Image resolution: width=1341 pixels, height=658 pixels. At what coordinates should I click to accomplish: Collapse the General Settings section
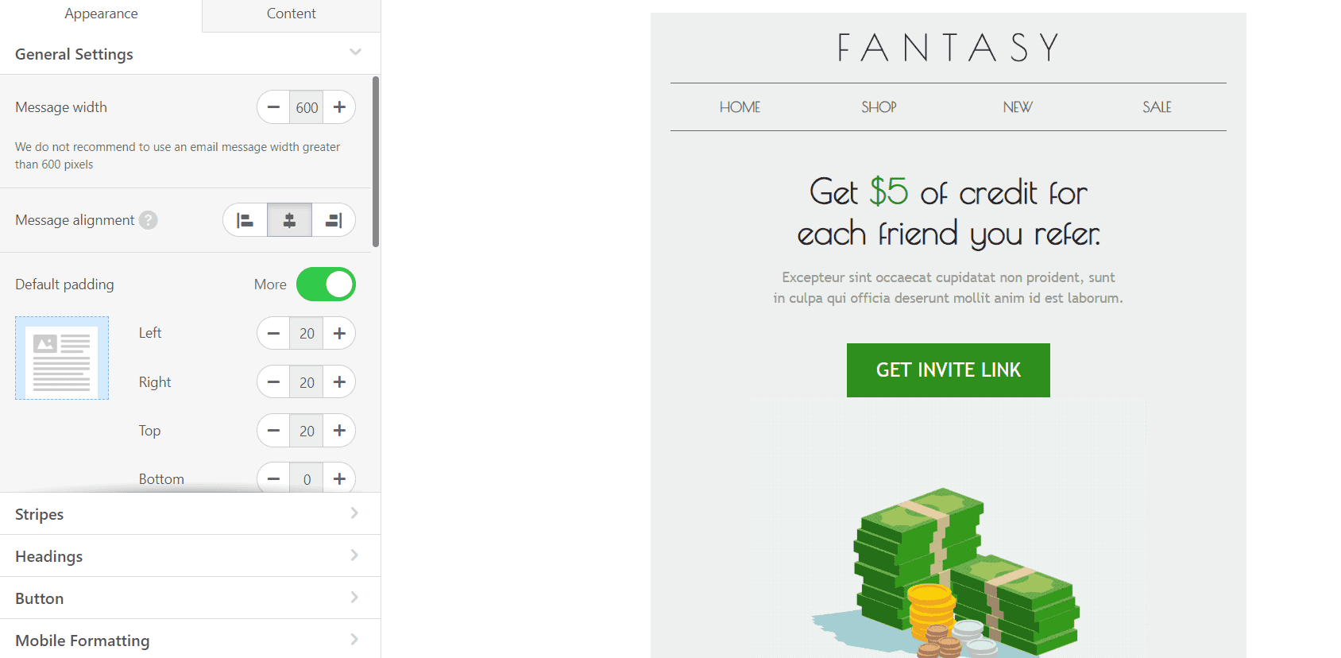355,52
